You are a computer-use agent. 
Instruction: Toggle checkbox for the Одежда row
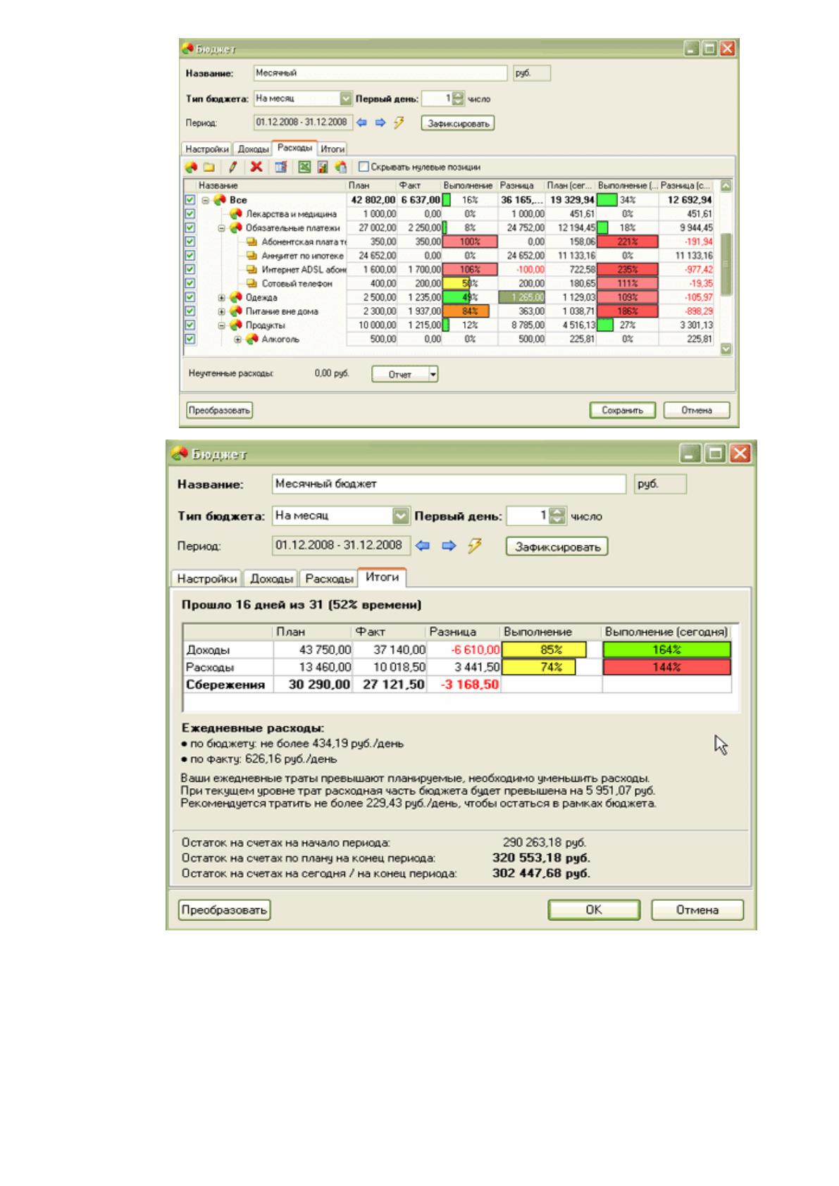189,297
